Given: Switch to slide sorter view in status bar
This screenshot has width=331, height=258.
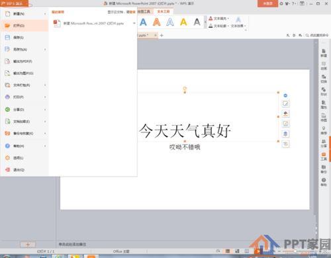Looking at the screenshot, I should [x=237, y=251].
